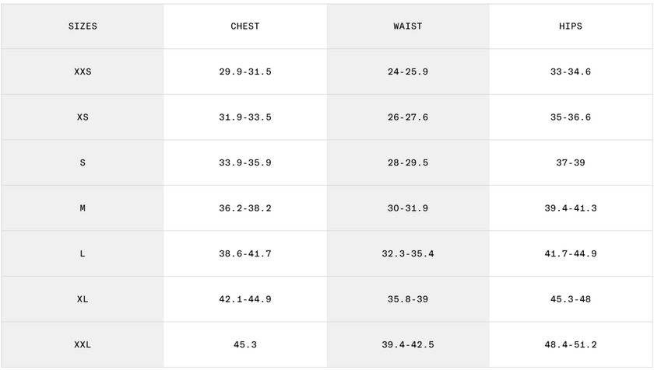Click the L size row label

point(83,253)
